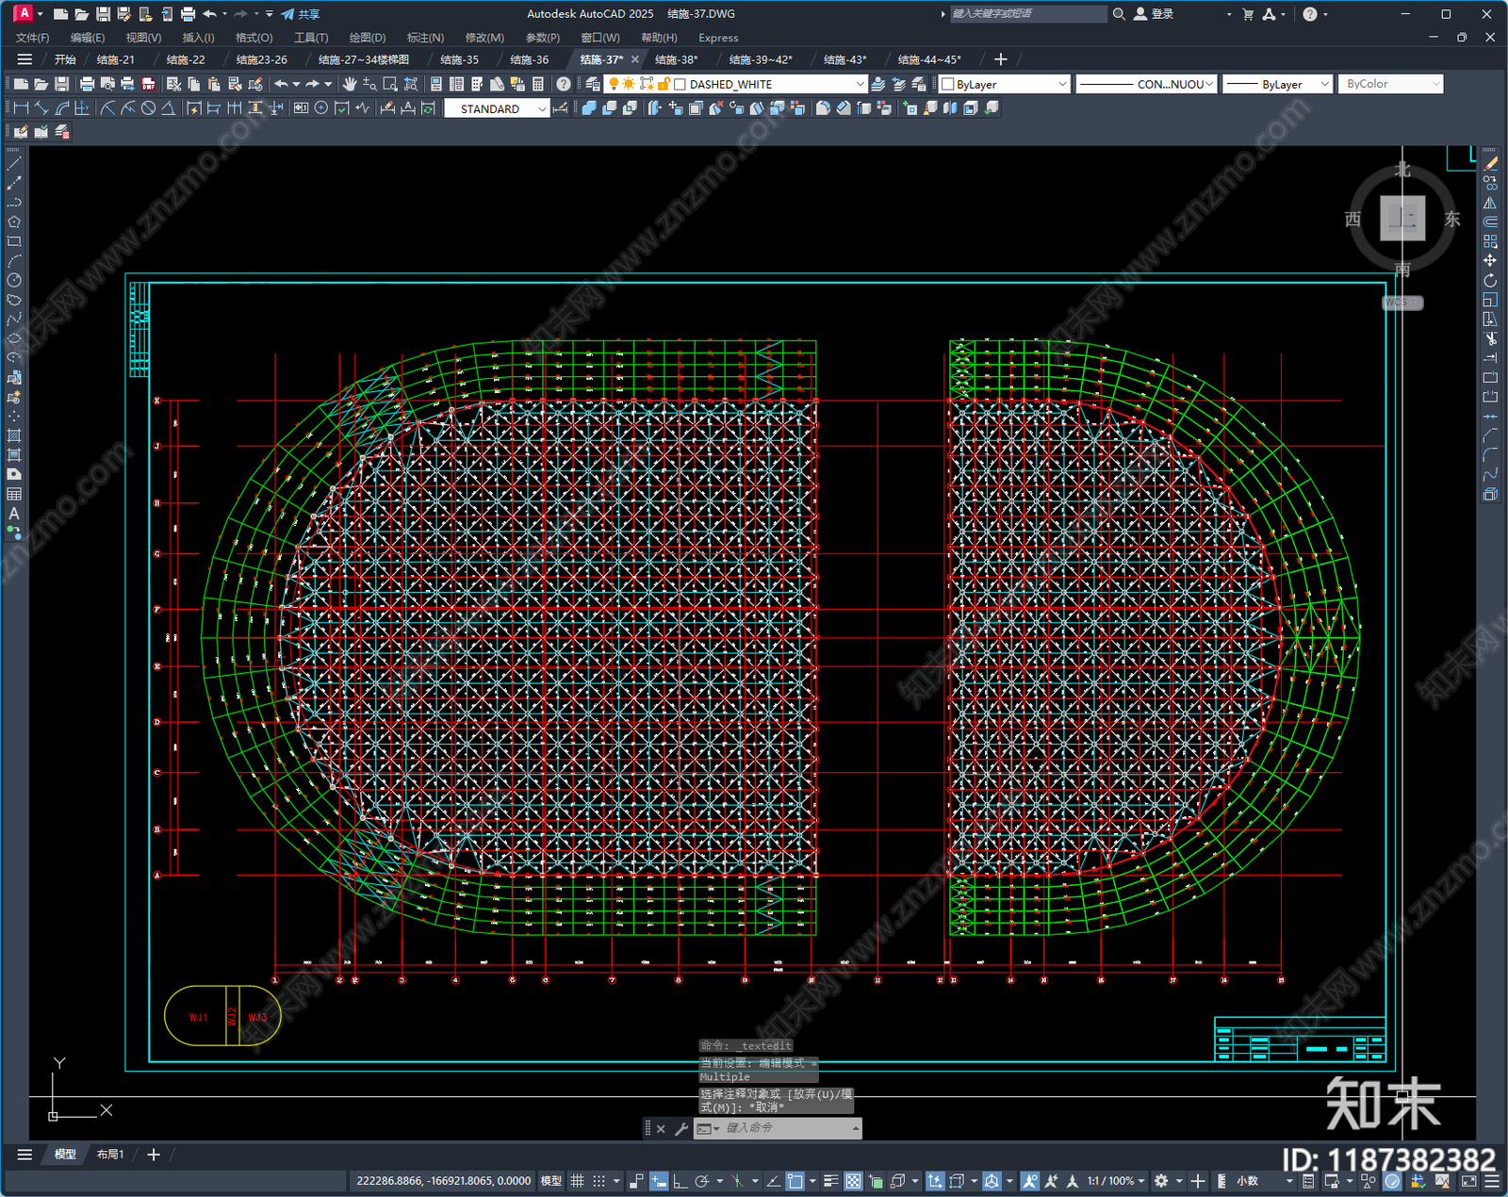Open the 标注(N) menu

425,38
